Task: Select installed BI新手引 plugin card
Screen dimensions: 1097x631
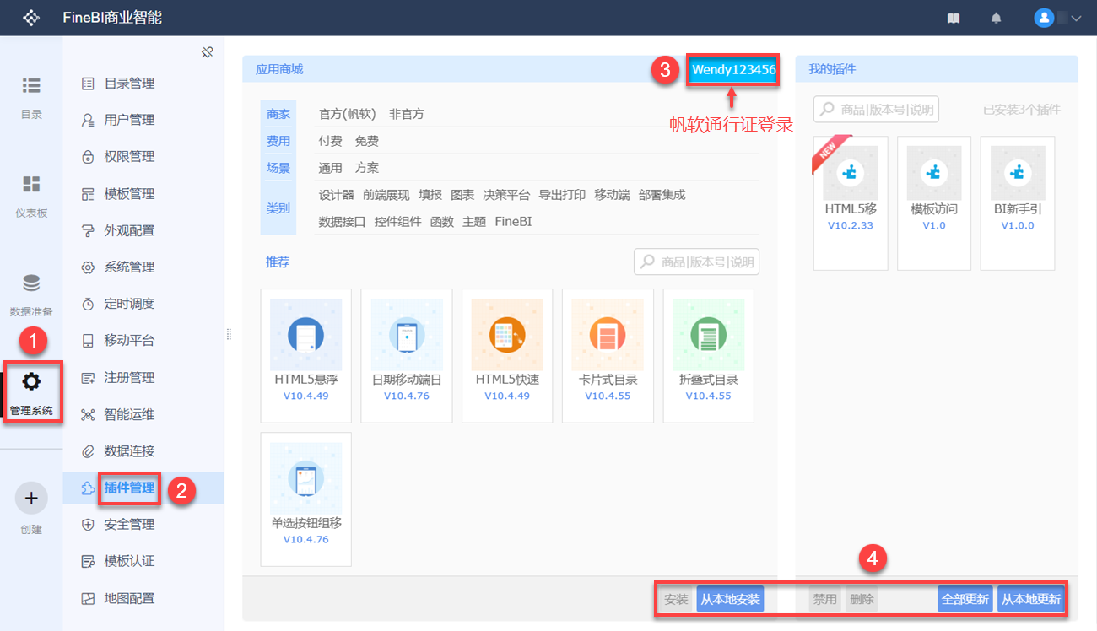Action: click(x=1018, y=202)
